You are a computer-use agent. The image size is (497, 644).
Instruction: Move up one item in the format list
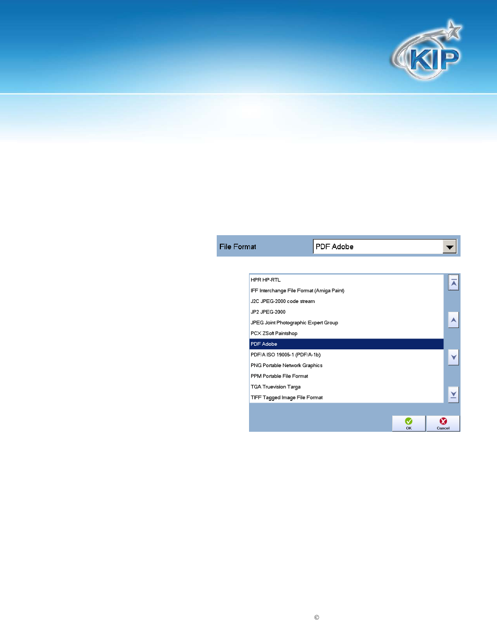pos(454,320)
